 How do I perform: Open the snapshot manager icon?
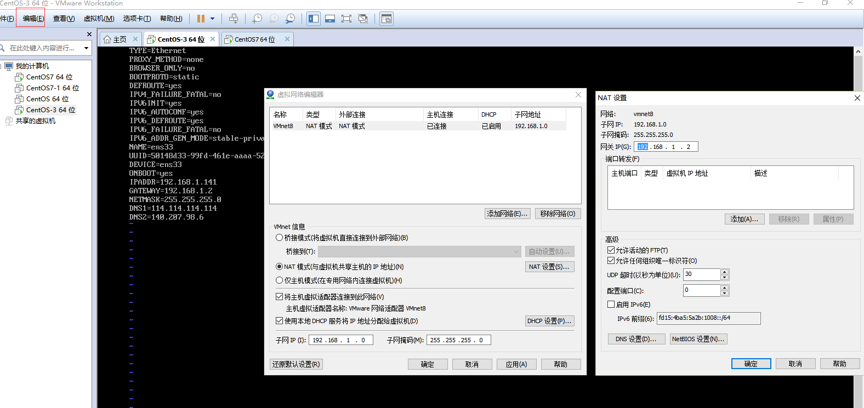[x=291, y=19]
